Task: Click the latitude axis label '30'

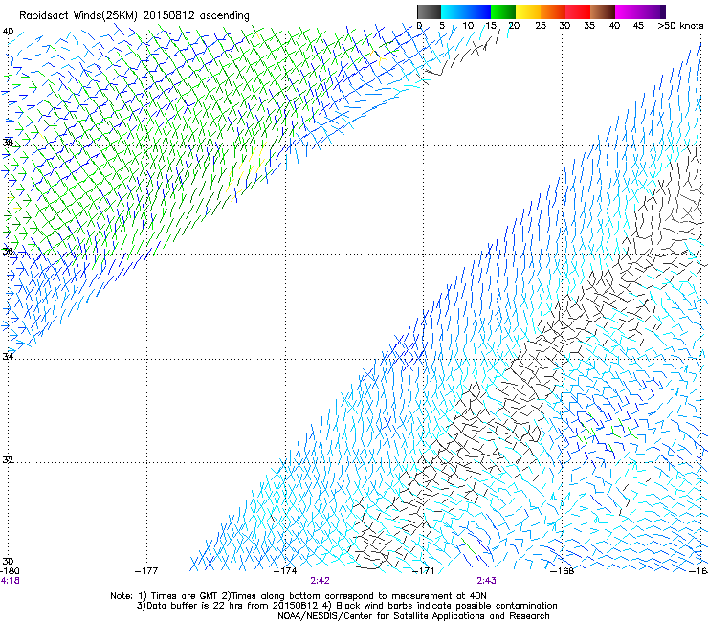Action: tap(8, 562)
